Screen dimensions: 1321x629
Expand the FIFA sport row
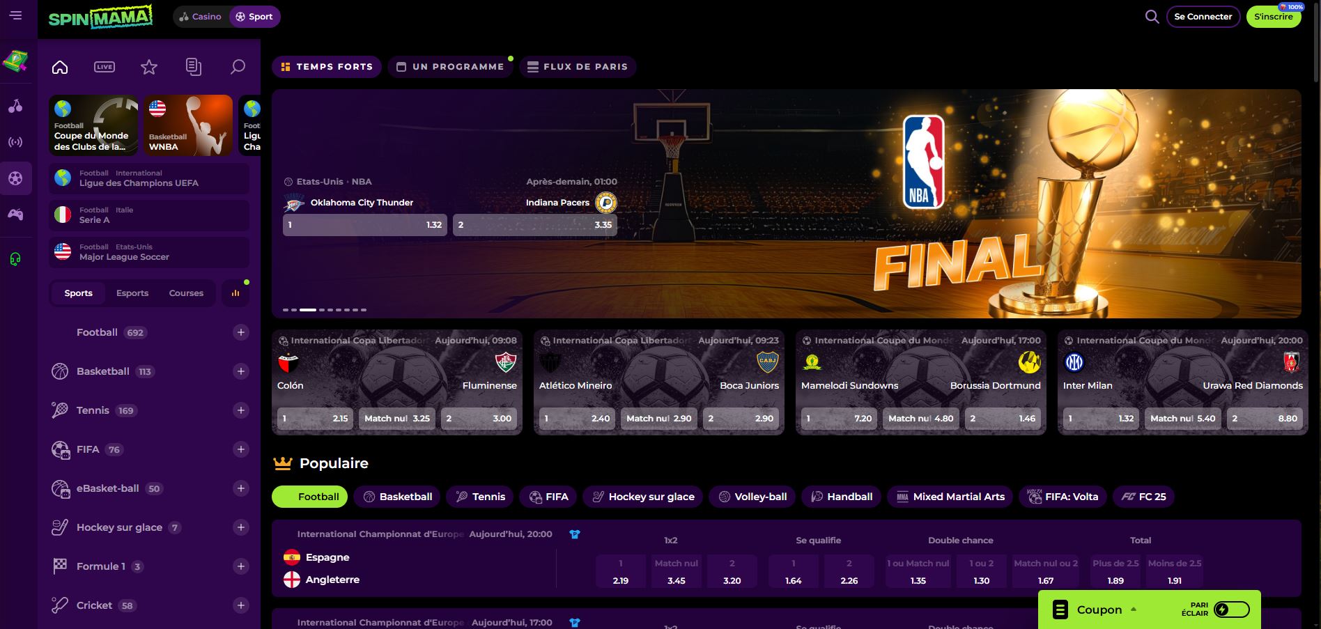(240, 449)
